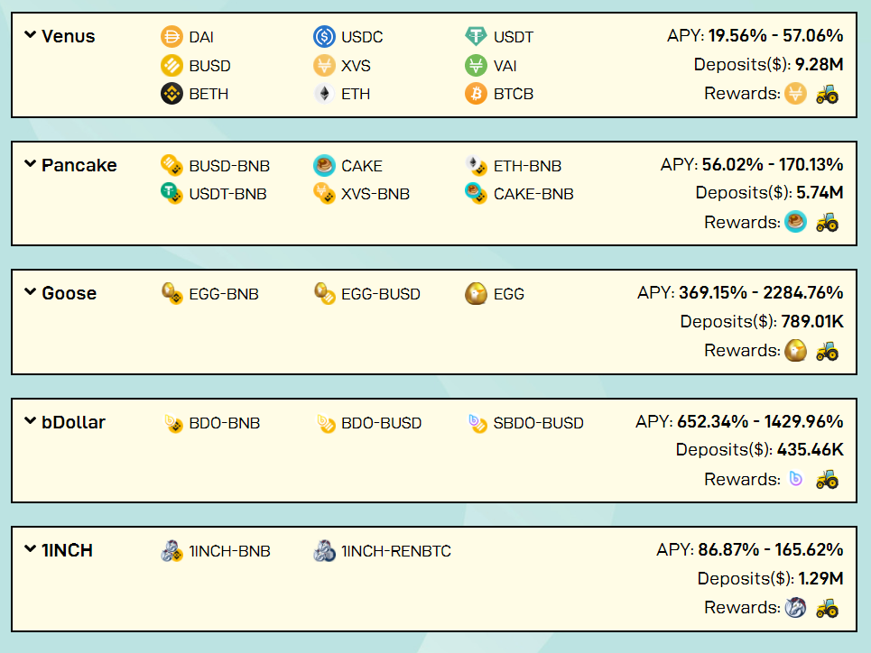This screenshot has height=653, width=871.
Task: Click the Goose APY range value
Action: click(x=764, y=293)
